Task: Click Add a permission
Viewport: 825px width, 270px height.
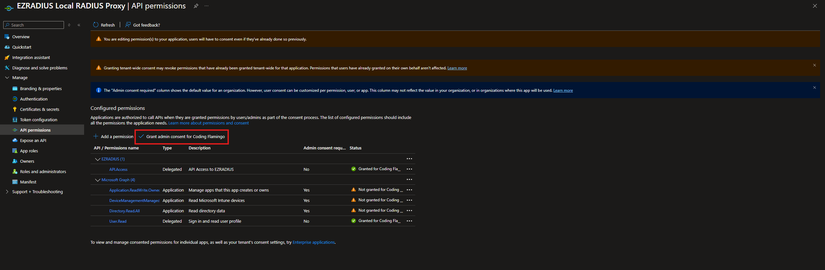Action: point(113,136)
